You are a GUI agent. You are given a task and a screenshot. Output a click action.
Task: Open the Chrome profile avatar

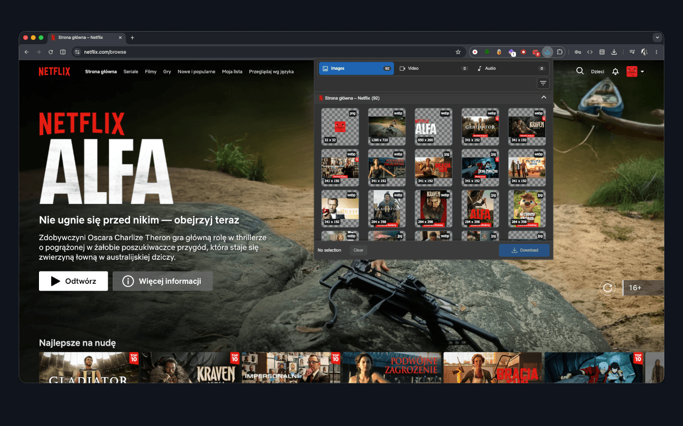click(x=645, y=52)
